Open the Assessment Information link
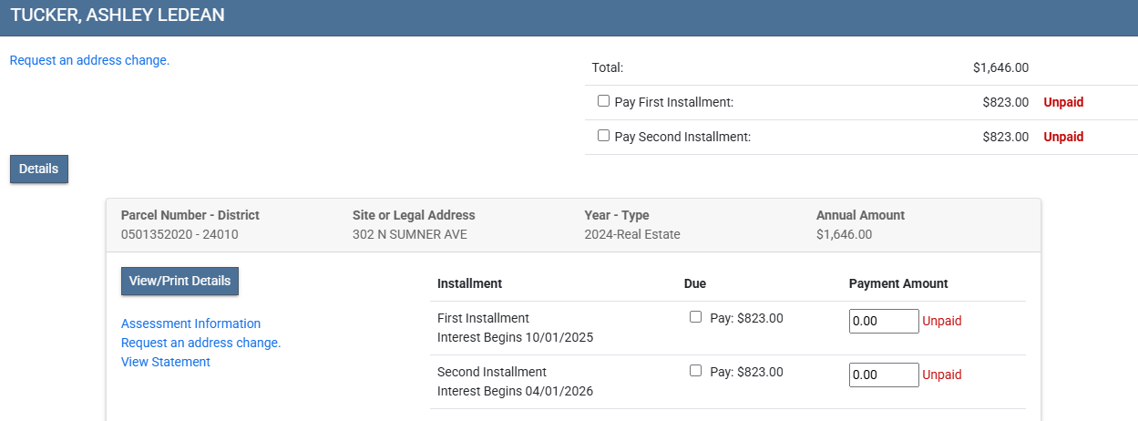 190,323
